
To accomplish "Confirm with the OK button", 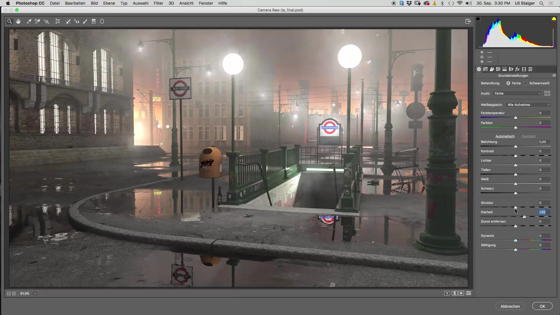I will pyautogui.click(x=542, y=306).
